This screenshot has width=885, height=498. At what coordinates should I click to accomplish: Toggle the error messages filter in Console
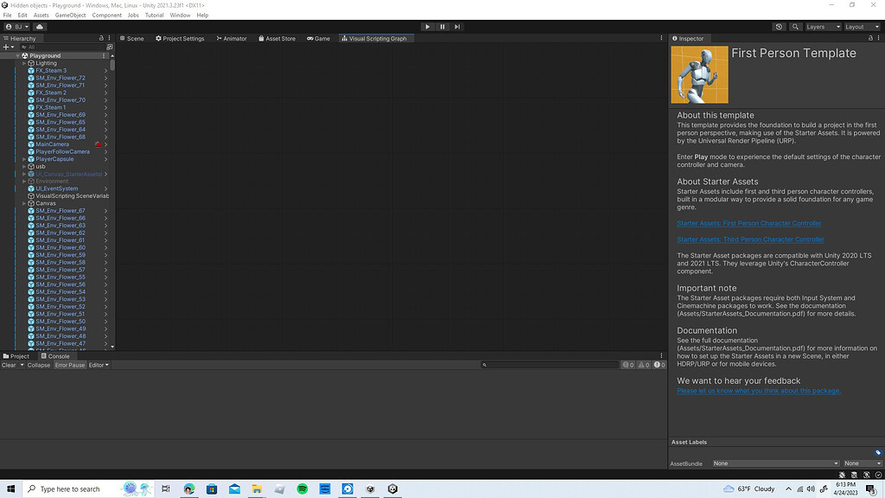pyautogui.click(x=659, y=364)
